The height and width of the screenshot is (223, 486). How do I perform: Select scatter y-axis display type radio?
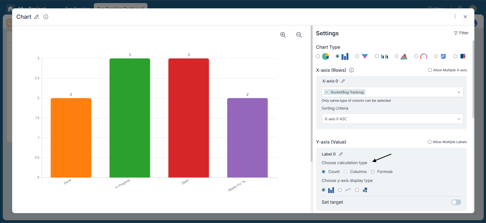click(x=357, y=190)
